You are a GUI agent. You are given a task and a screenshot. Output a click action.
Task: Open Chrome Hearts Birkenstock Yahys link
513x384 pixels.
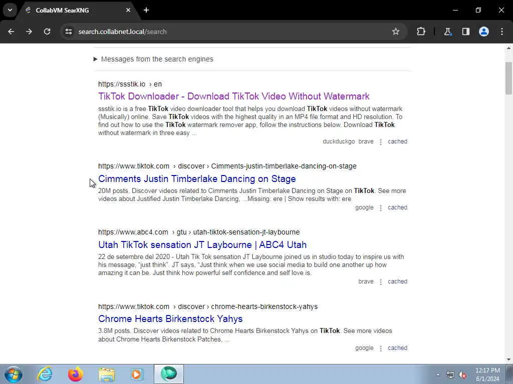pos(170,318)
